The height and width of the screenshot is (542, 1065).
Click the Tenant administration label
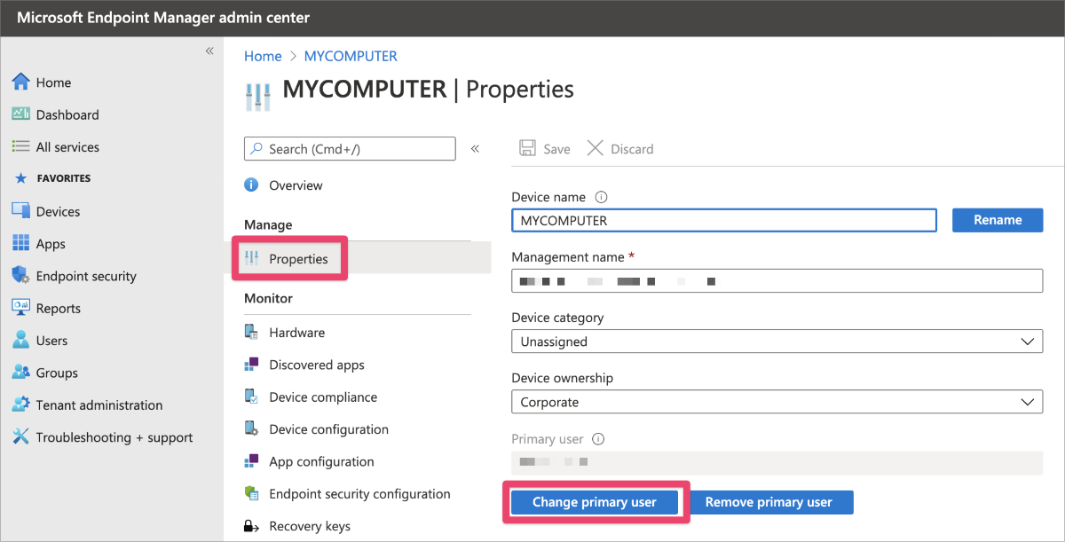99,405
